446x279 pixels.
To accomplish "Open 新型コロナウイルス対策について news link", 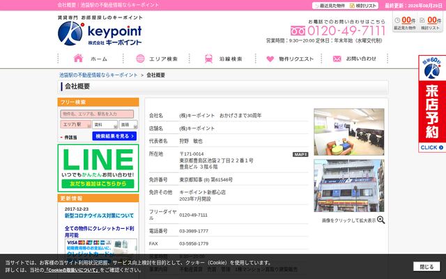I will [x=99, y=216].
